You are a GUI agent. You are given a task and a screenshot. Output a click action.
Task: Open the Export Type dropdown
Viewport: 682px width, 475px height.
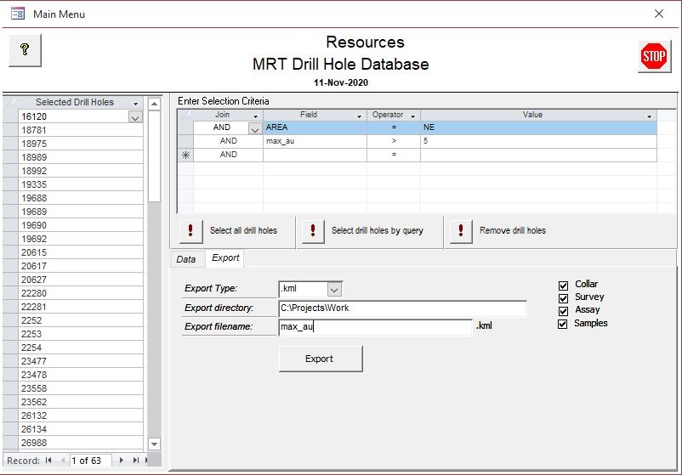pyautogui.click(x=334, y=289)
